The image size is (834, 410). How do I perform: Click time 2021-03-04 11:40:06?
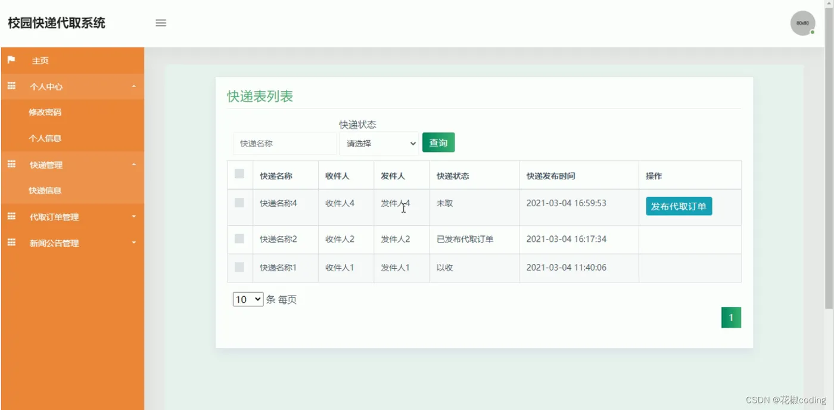(x=567, y=268)
